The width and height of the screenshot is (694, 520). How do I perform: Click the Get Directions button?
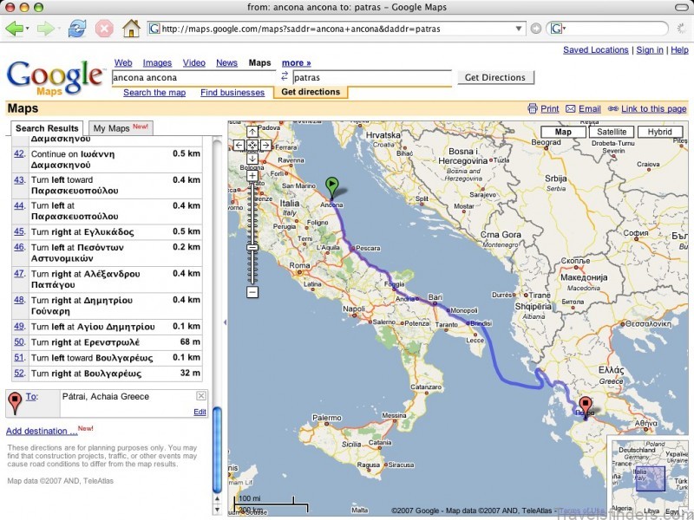coord(495,77)
